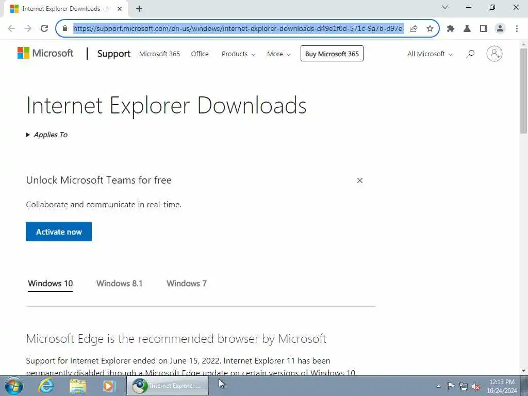528x396 pixels.
Task: Open a new browser tab
Action: click(139, 9)
